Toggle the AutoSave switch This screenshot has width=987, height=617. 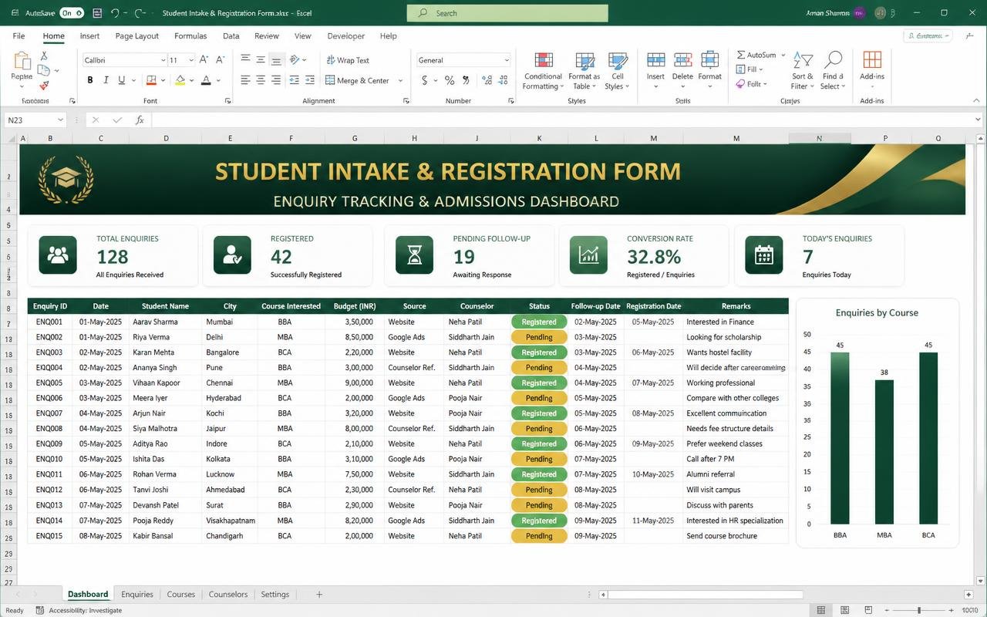(71, 13)
